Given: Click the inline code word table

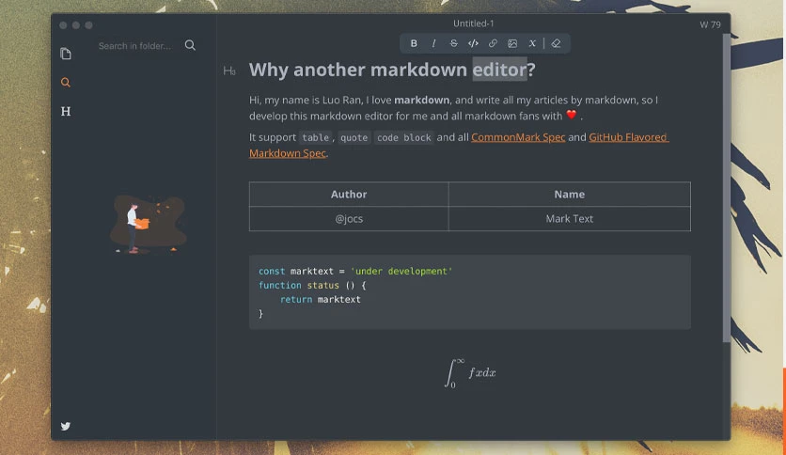Looking at the screenshot, I should pos(315,138).
